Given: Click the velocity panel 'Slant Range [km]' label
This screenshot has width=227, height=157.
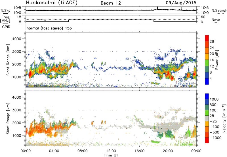Looking at the screenshot, I should [8, 118].
